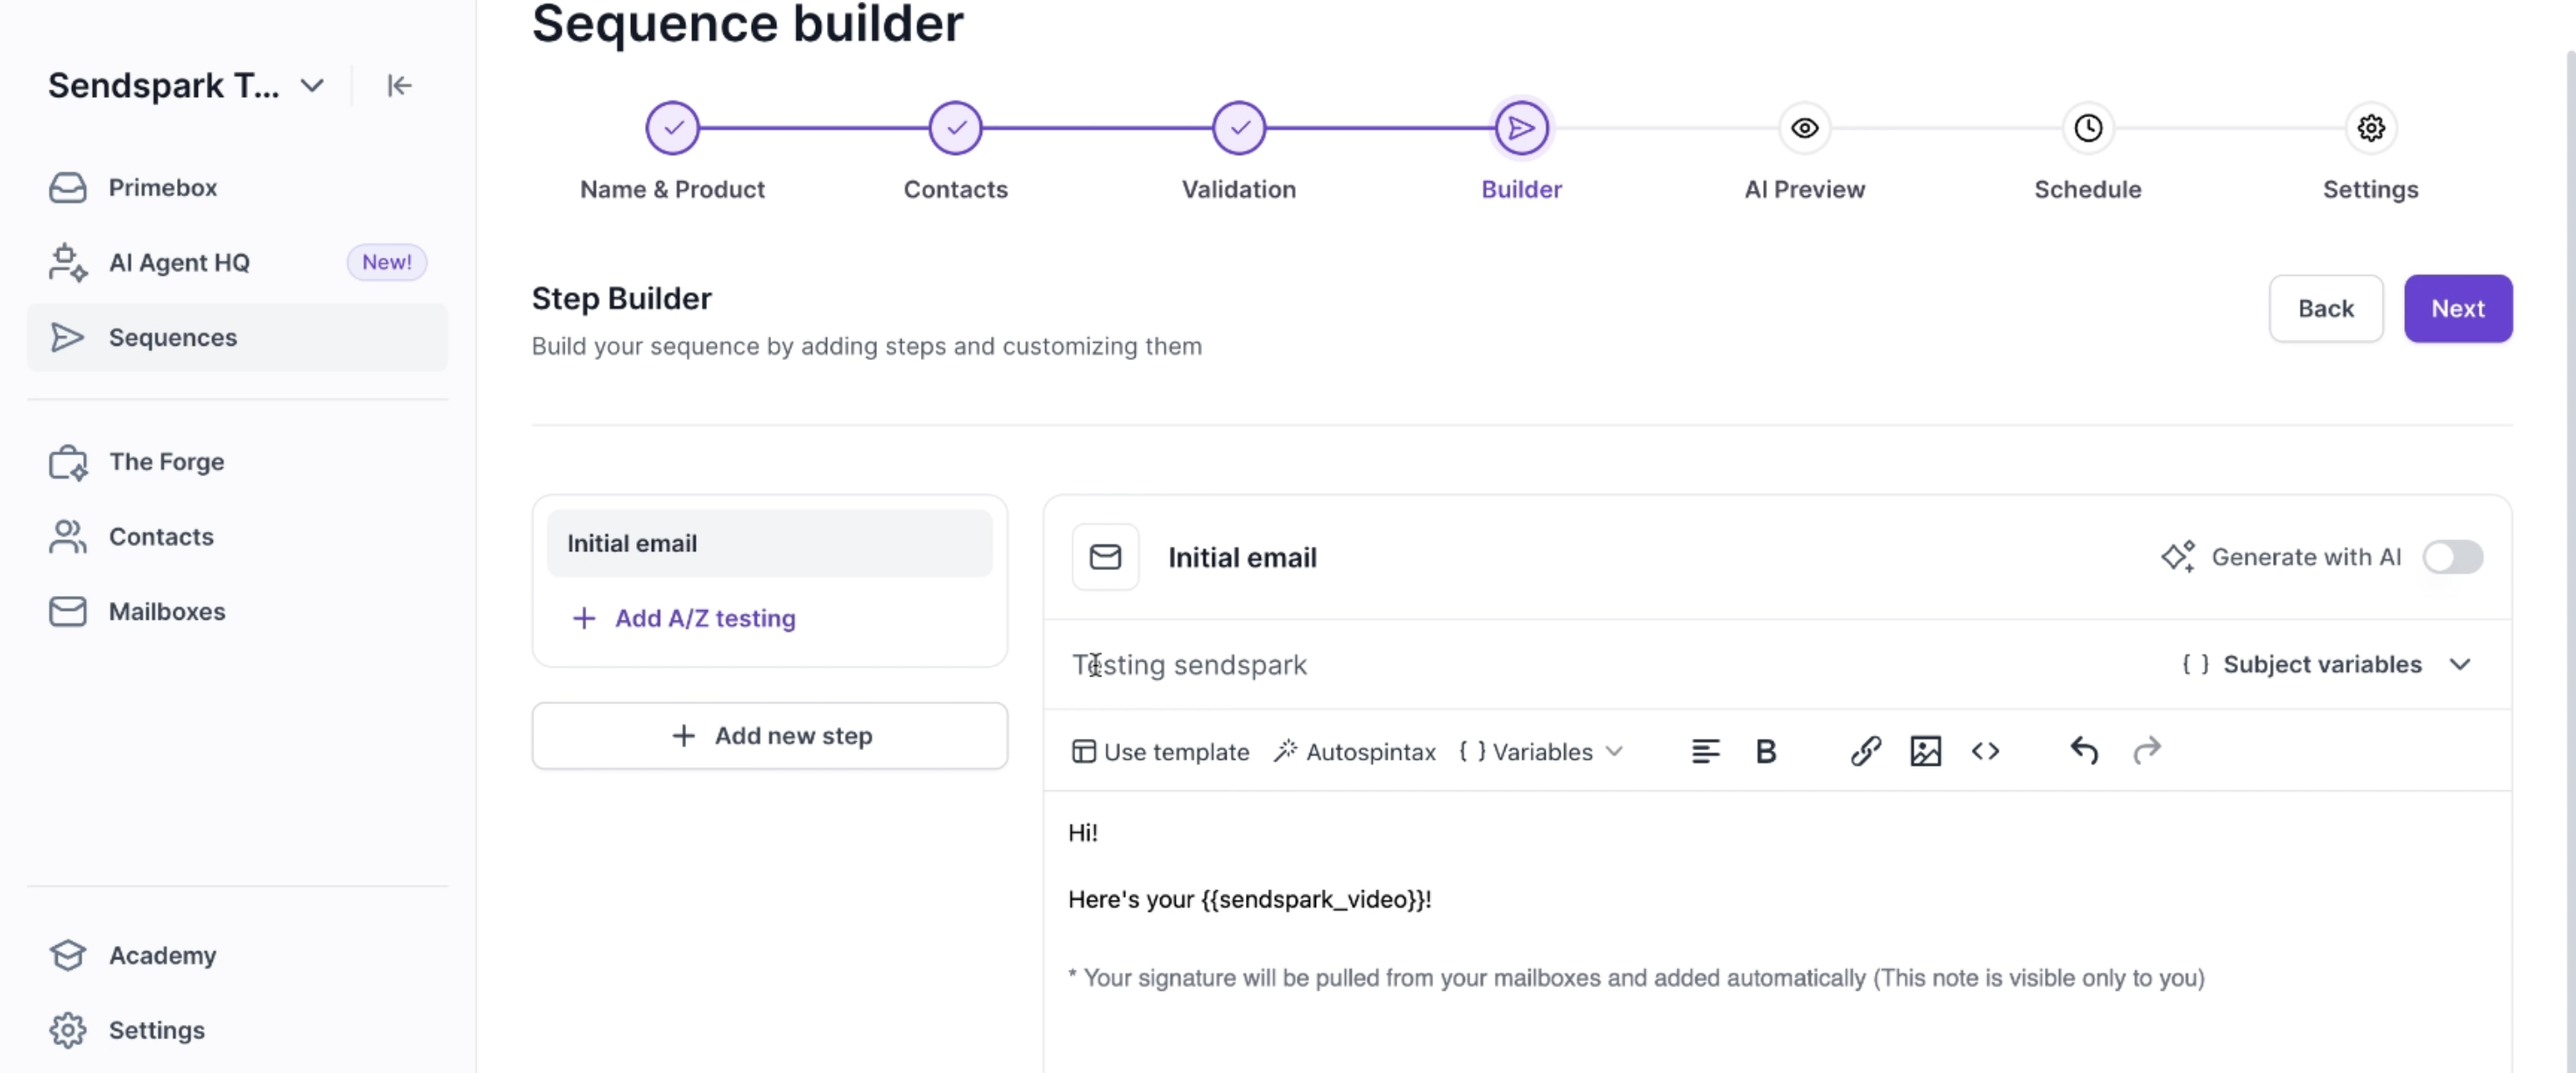This screenshot has height=1073, width=2576.
Task: Click the text alignment icon
Action: [1705, 751]
